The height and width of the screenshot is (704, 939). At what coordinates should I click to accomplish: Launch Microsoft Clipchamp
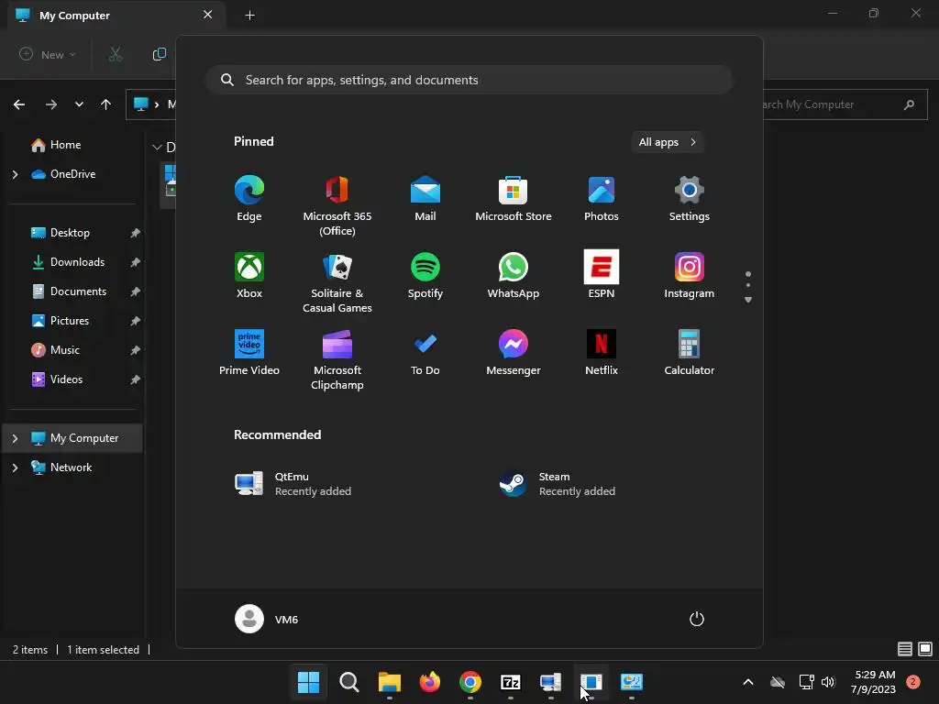(x=337, y=359)
